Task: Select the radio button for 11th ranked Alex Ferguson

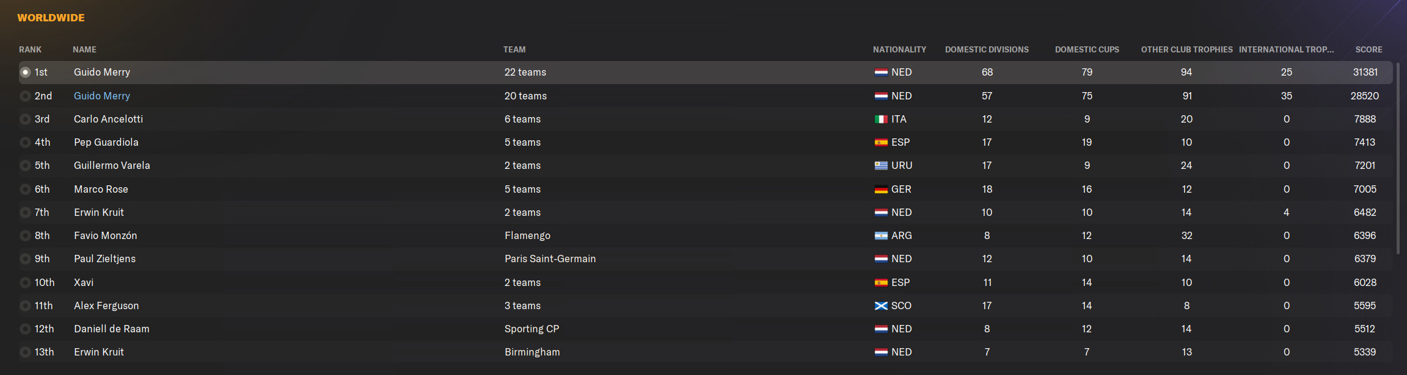Action: (25, 306)
